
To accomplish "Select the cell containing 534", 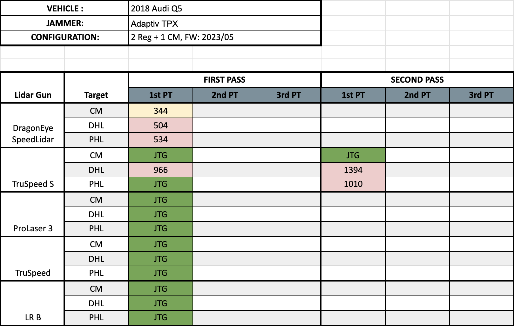I will [x=160, y=139].
